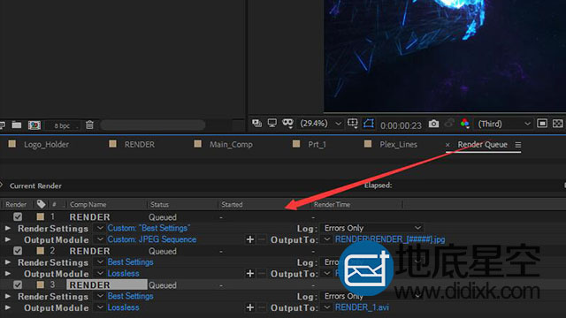Image resolution: width=566 pixels, height=318 pixels.
Task: Switch to RENDER composition tab
Action: [x=140, y=145]
